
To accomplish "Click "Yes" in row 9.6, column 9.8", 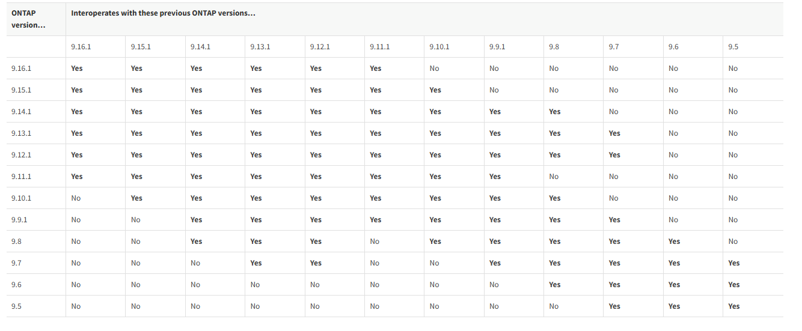I will 554,285.
